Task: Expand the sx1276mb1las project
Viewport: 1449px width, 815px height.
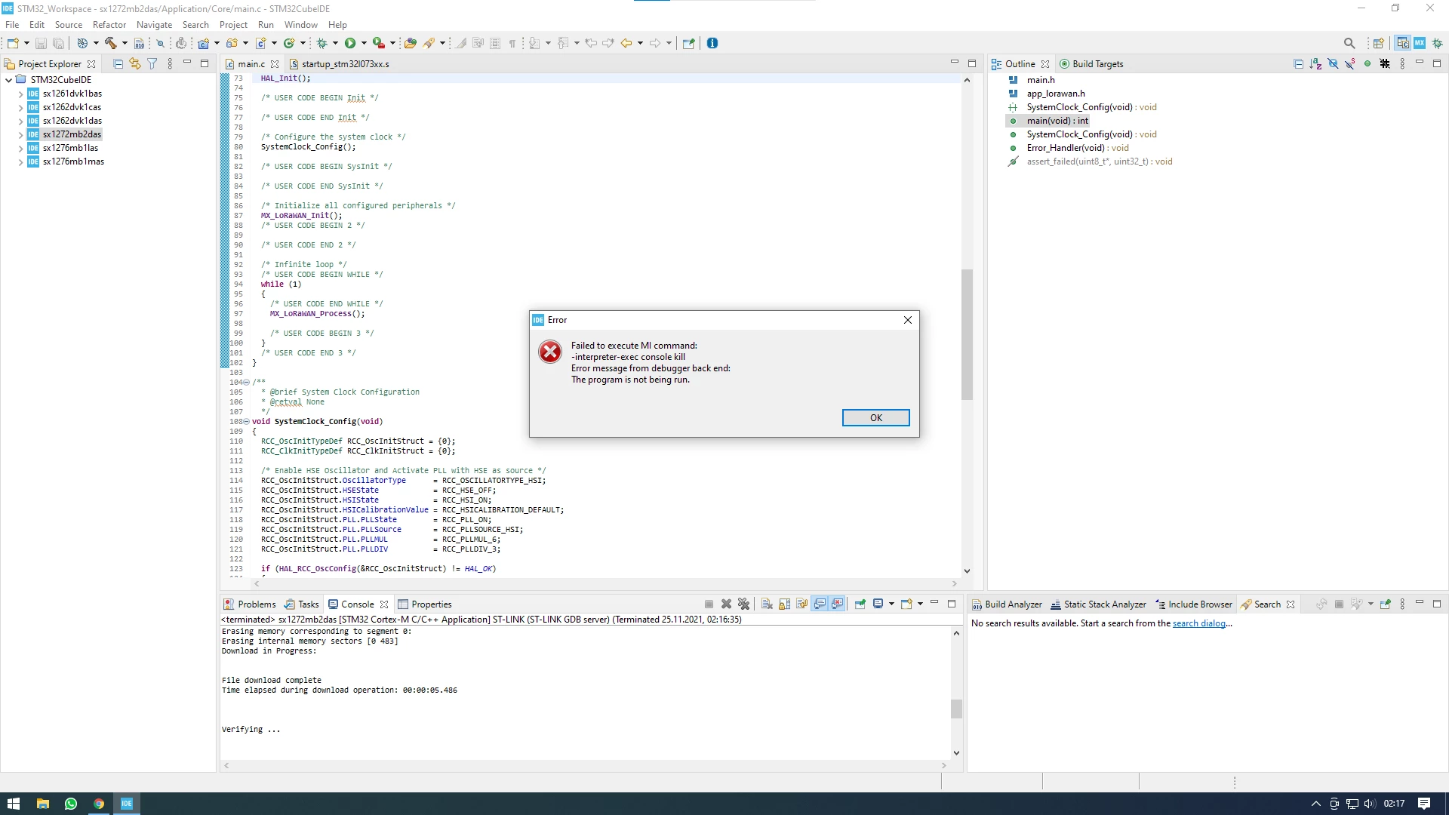Action: point(20,149)
